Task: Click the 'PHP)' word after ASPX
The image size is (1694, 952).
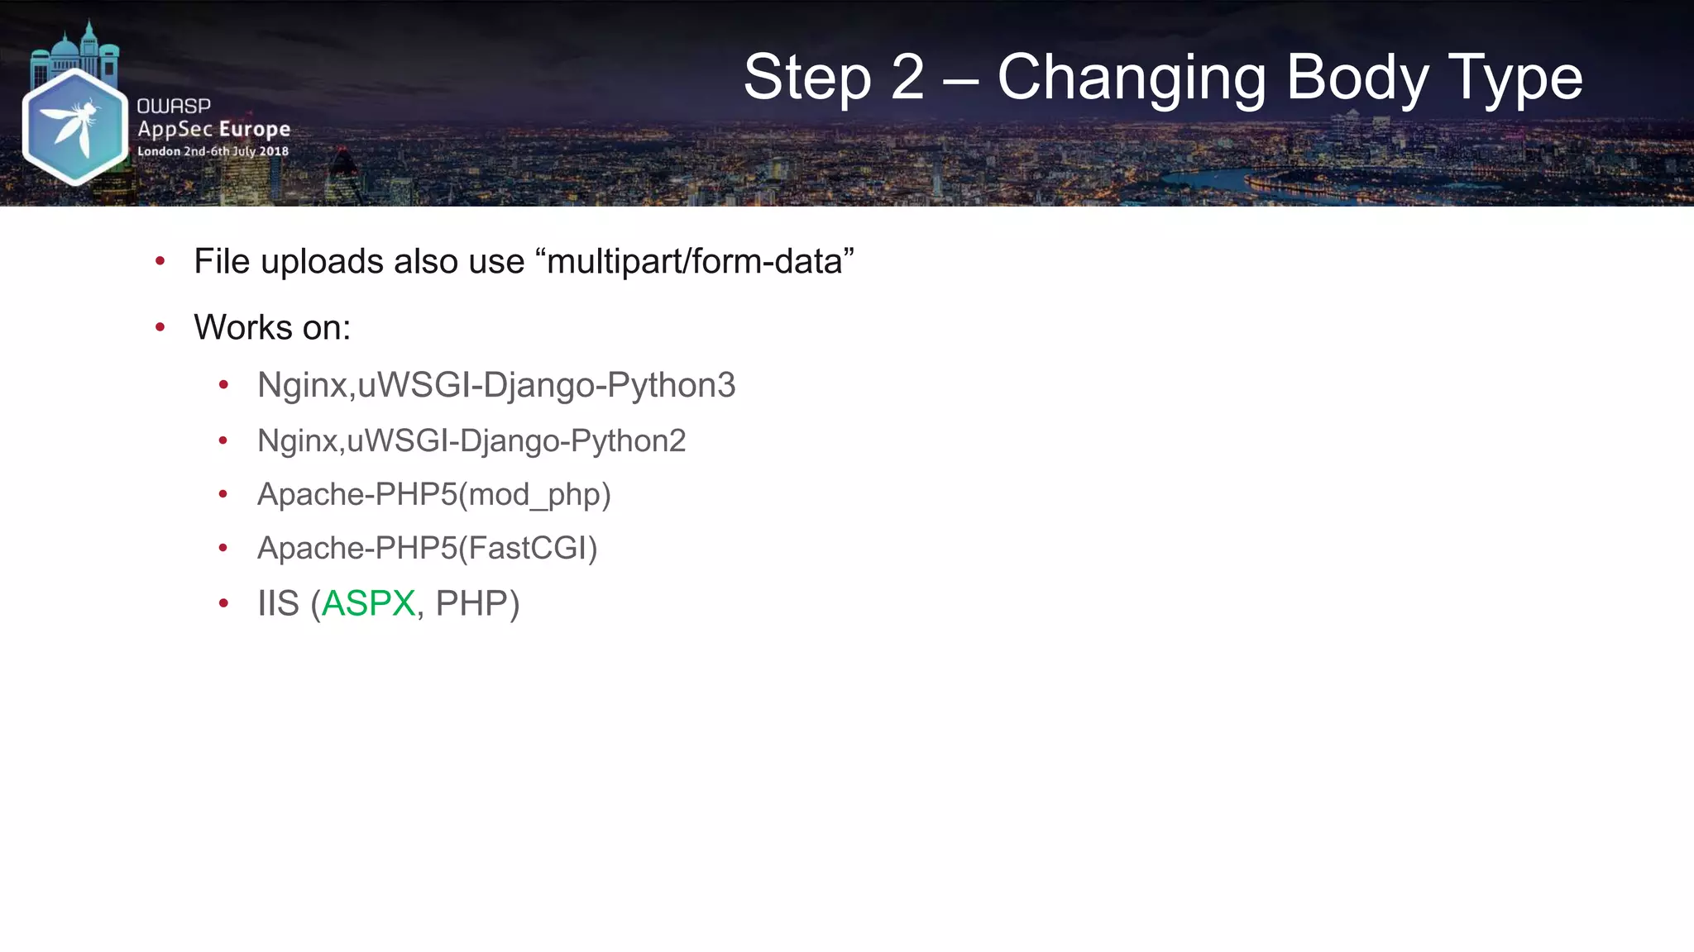Action: [477, 604]
